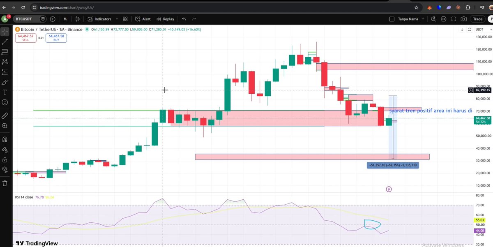Click the green market status dot
The height and width of the screenshot is (247, 493).
click(87, 29)
